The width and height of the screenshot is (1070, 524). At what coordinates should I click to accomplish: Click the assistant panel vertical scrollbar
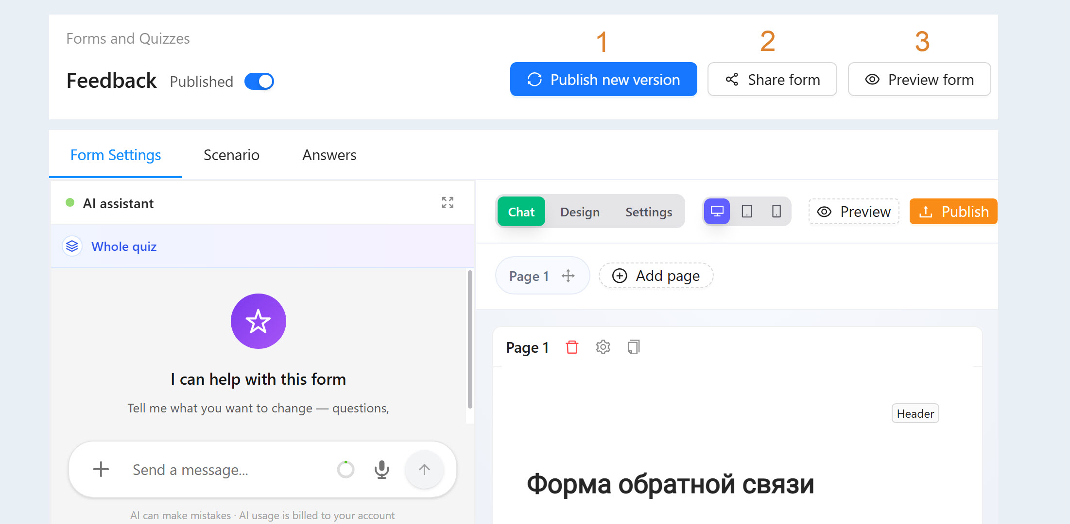click(x=470, y=340)
